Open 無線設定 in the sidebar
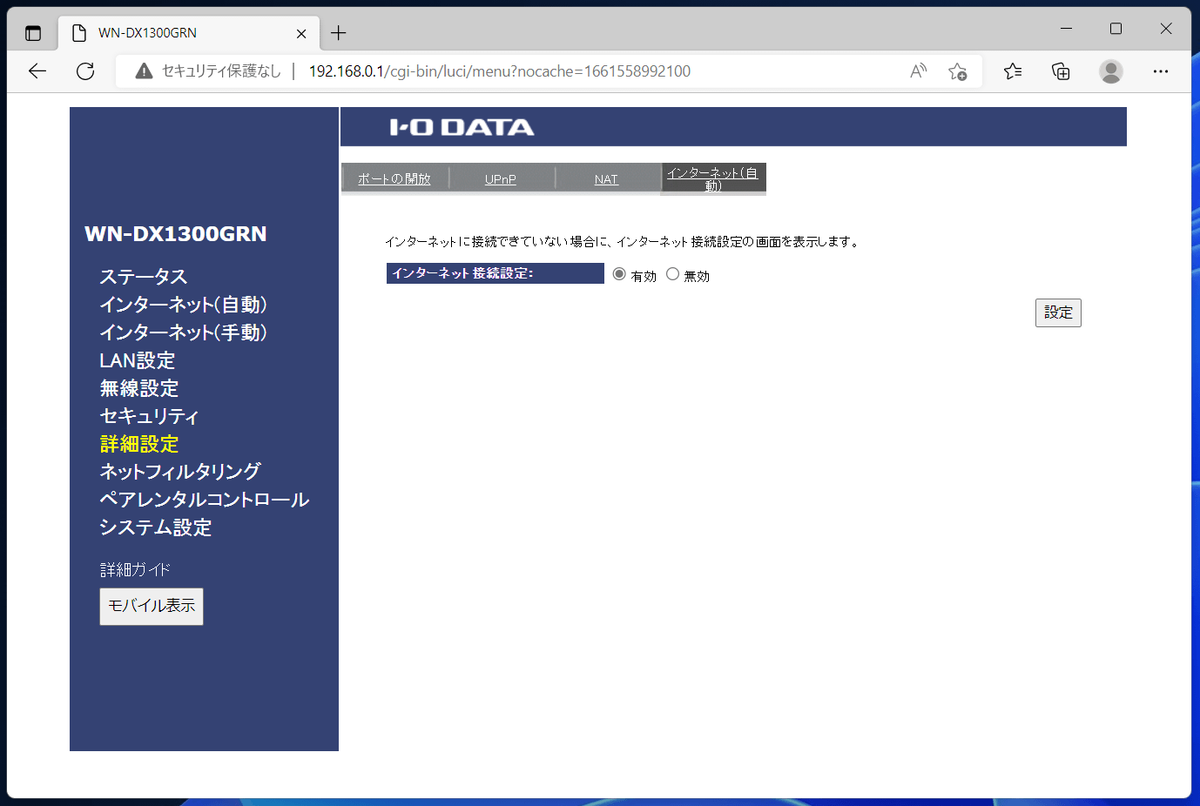1200x806 pixels. click(x=139, y=388)
